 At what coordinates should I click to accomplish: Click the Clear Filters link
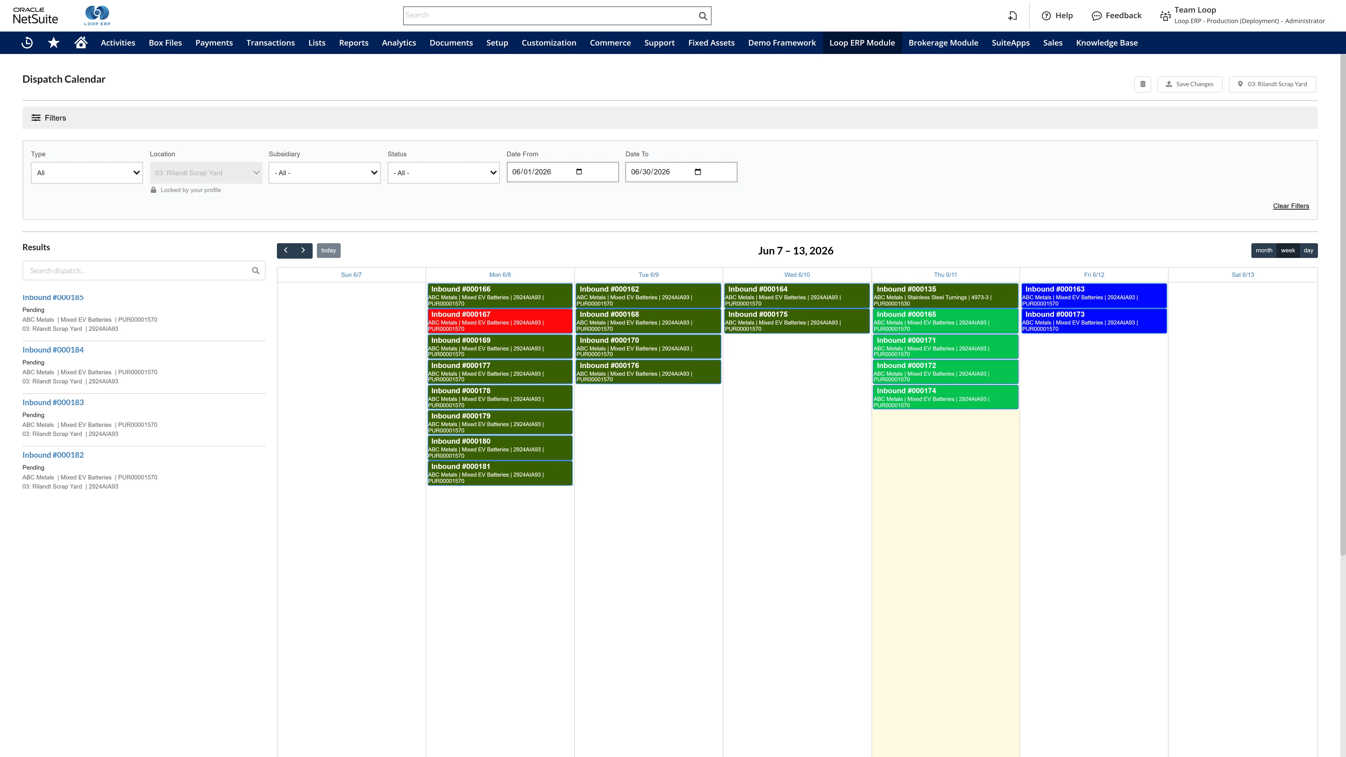point(1291,206)
